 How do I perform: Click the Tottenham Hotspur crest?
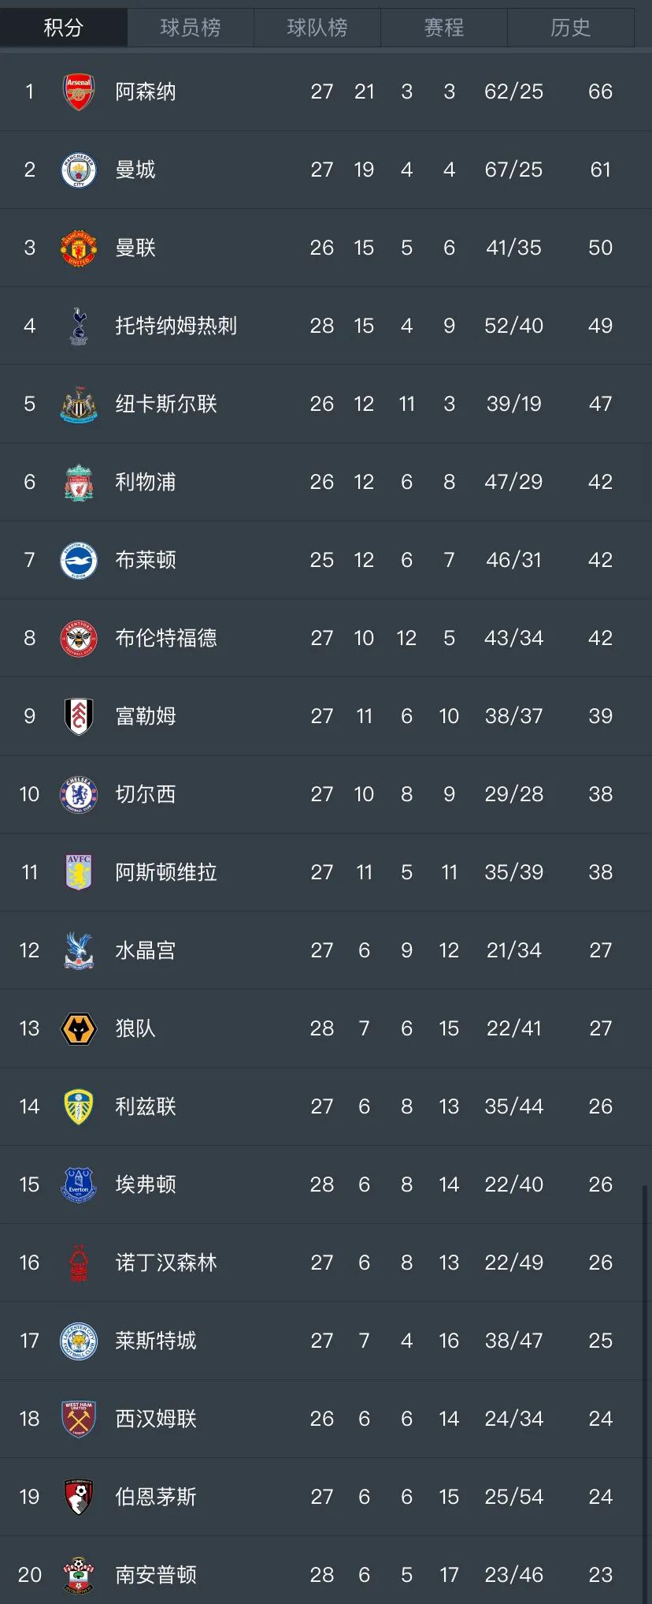point(79,326)
